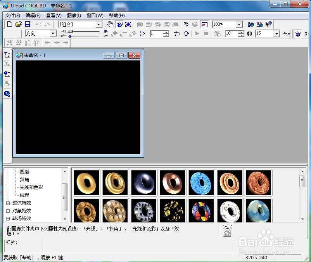Screen dimensions: 311x262
Task: Expand the 整体特效 tree node
Action: click(8, 203)
